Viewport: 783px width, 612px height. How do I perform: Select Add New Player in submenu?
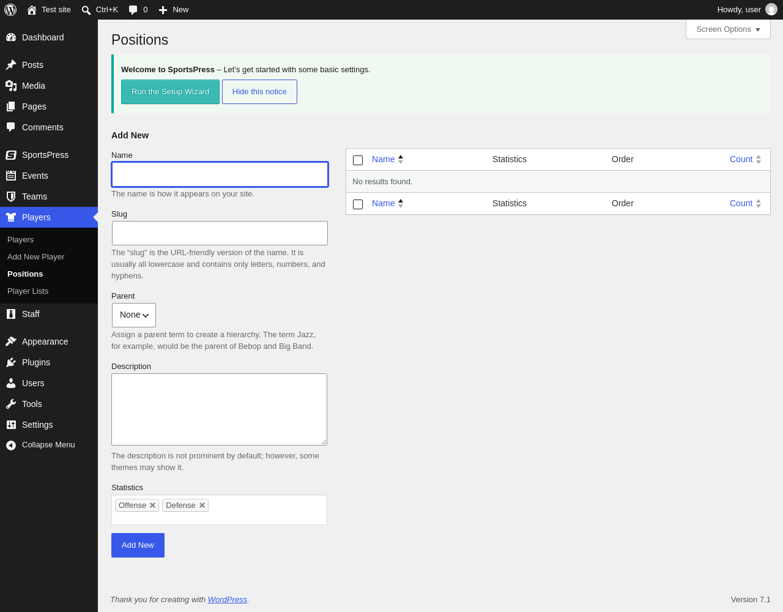pyautogui.click(x=35, y=257)
